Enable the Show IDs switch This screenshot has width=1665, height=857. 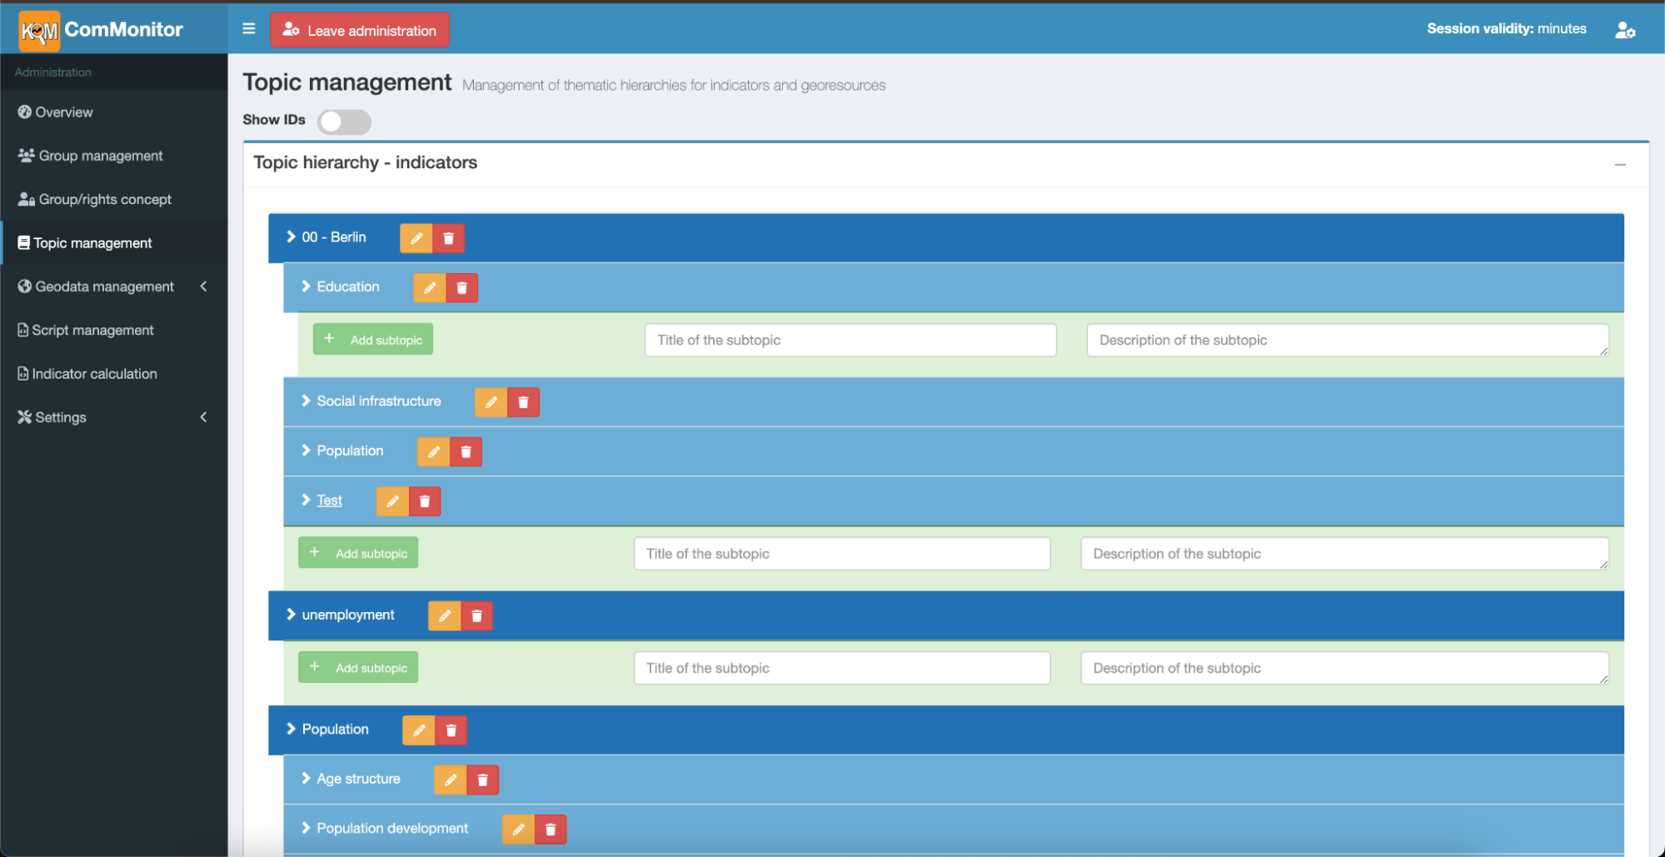pyautogui.click(x=344, y=122)
